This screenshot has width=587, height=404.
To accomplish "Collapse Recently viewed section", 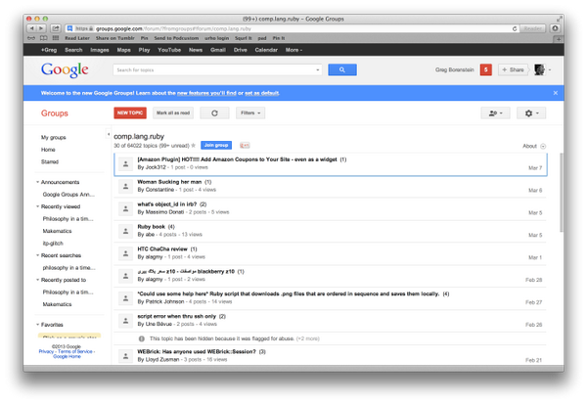I will [x=37, y=206].
